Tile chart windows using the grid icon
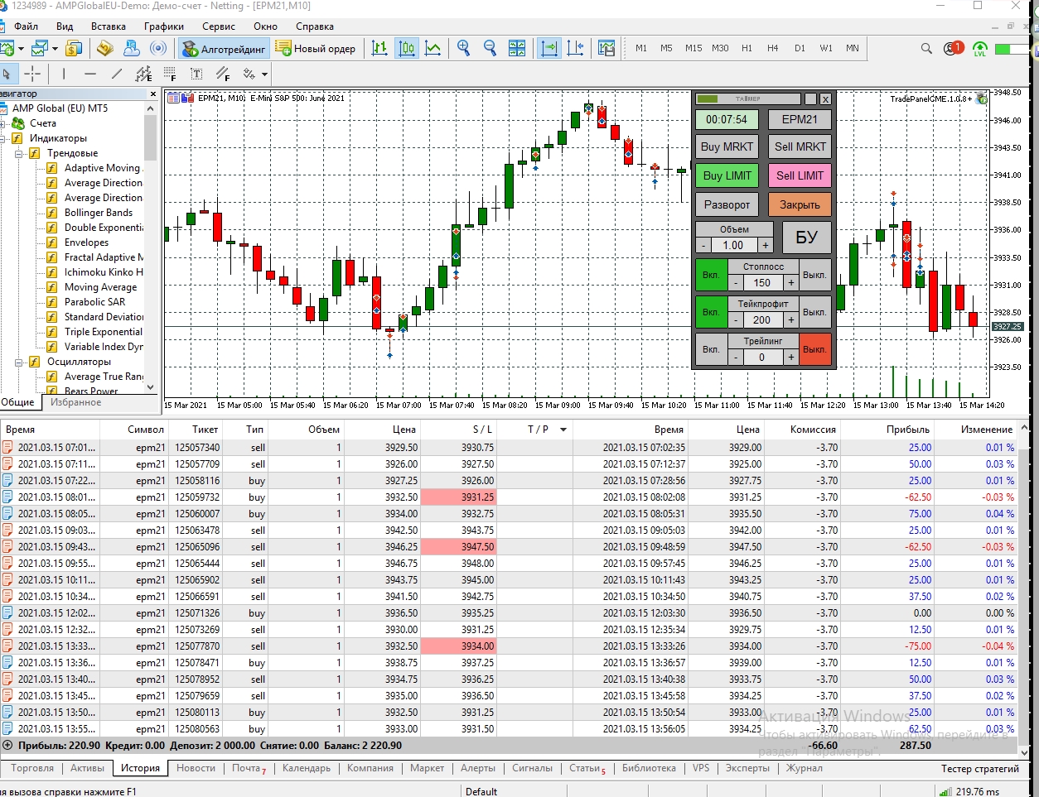The image size is (1039, 797). click(x=517, y=48)
